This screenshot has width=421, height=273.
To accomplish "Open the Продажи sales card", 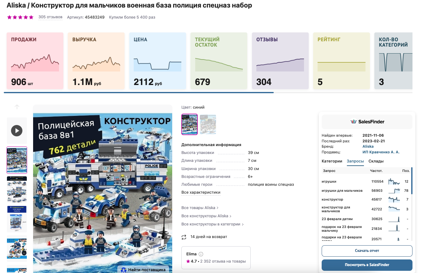I will [35, 61].
